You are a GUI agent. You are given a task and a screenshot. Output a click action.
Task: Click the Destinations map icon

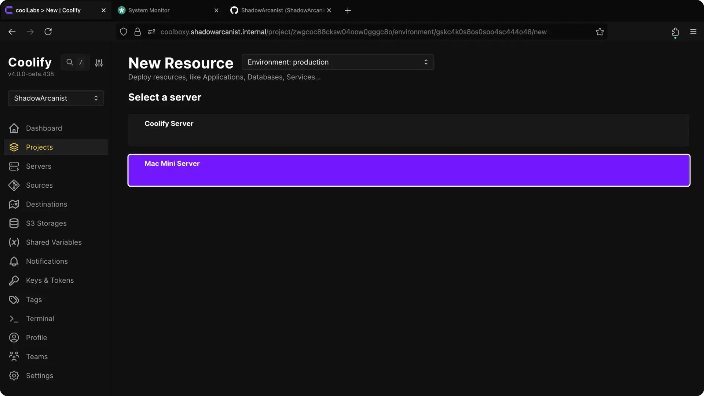[x=14, y=204]
